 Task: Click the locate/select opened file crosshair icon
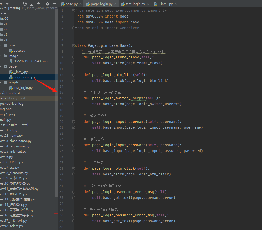pos(25,4)
